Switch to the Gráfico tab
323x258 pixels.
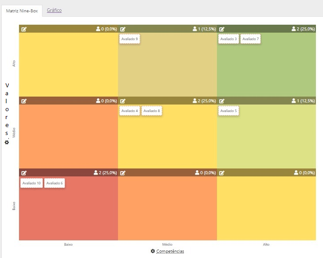[54, 10]
